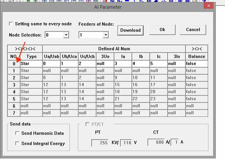
Task: Select row number 7 header
Action: [14, 113]
